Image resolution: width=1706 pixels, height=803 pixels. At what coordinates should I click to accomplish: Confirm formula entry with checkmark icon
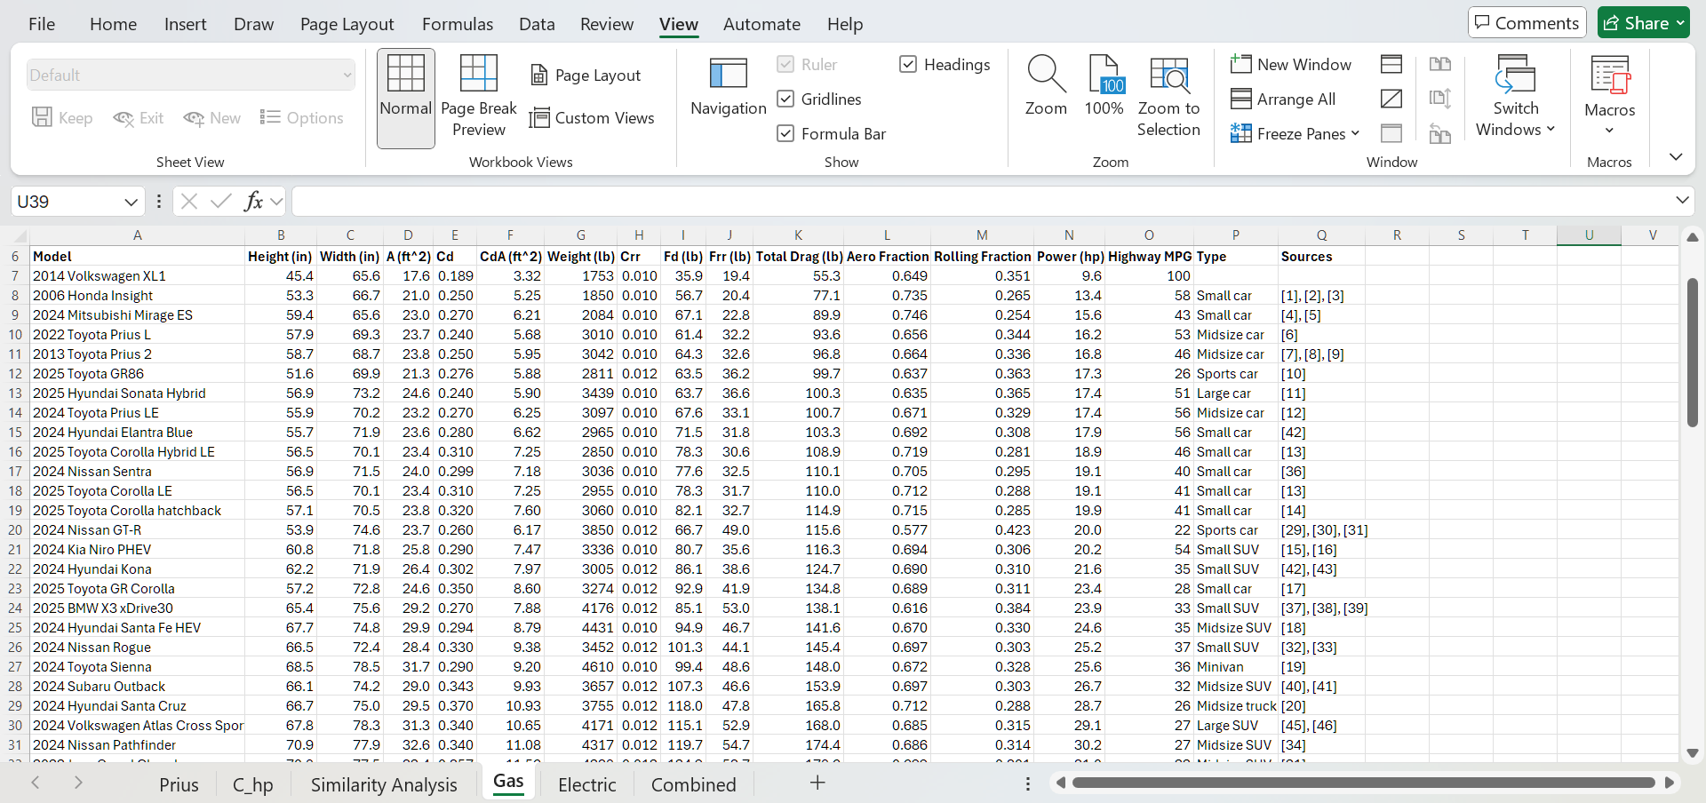tap(221, 202)
